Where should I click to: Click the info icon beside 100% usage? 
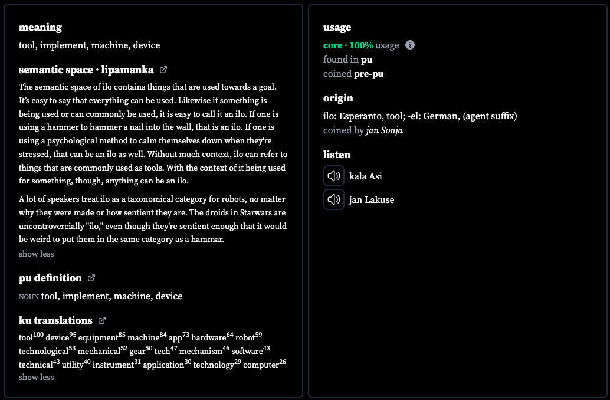(409, 45)
